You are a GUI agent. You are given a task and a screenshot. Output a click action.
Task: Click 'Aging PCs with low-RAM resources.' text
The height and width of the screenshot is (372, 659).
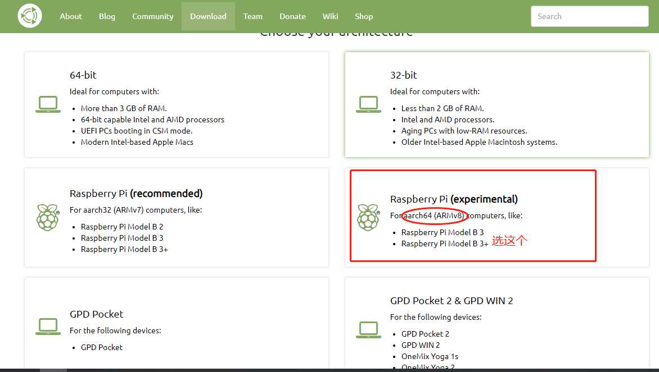464,131
